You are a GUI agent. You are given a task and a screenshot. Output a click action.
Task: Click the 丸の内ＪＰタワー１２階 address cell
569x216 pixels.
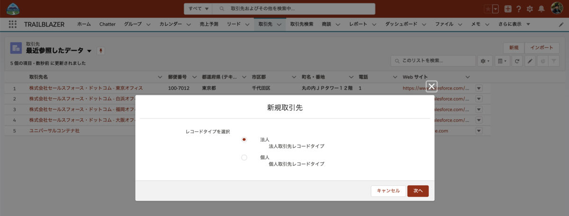[328, 88]
